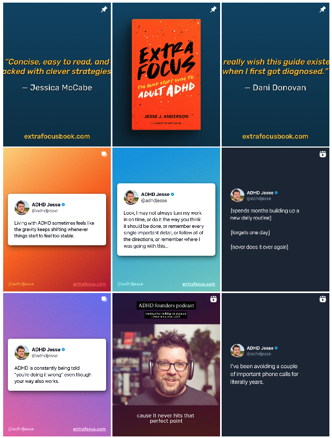
Task: Click extrafocusbook.com under Dani Donovan quote
Action: click(x=275, y=137)
